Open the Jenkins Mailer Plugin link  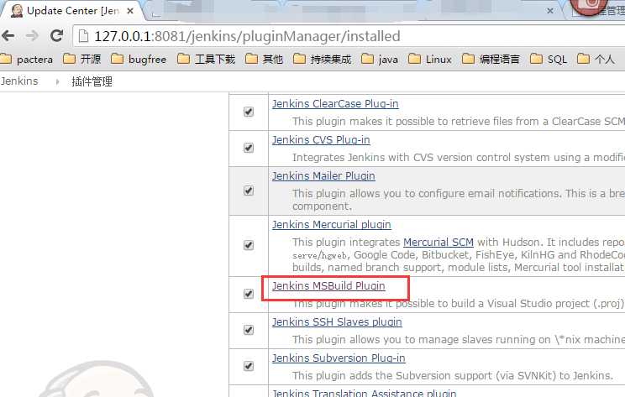pyautogui.click(x=323, y=176)
